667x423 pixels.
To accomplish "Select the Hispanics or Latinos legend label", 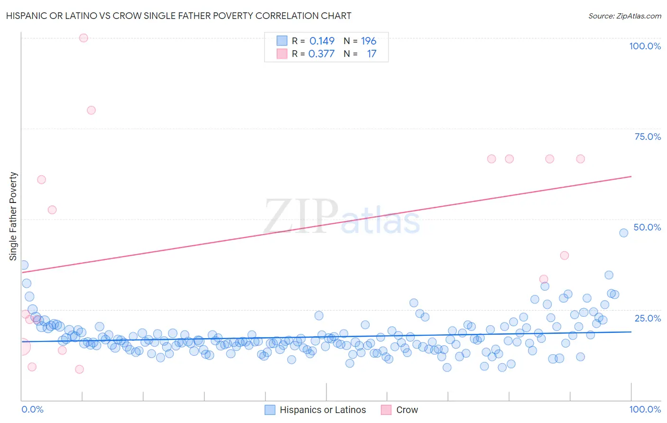I will (323, 410).
